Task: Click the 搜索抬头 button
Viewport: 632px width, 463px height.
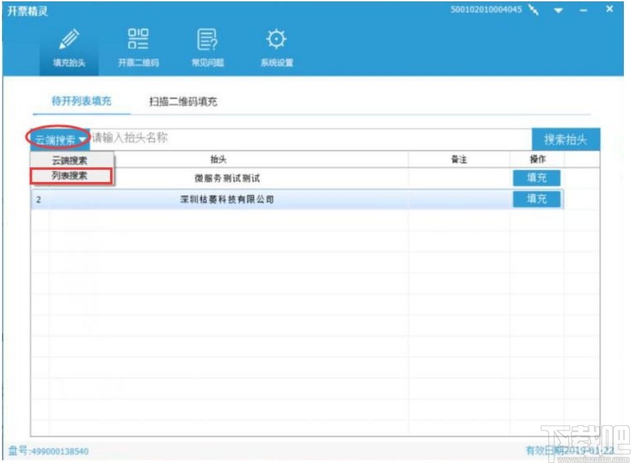Action: (x=566, y=139)
